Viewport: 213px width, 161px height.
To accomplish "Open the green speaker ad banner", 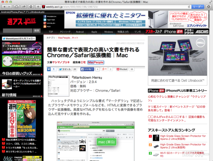I will coord(22,61).
